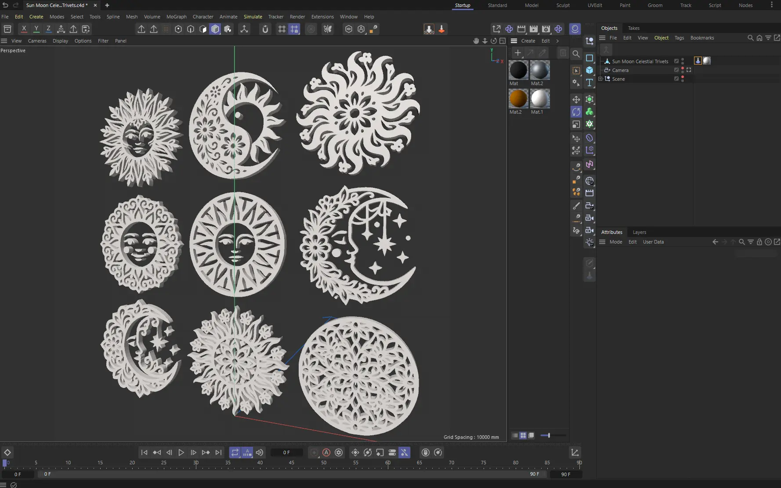The image size is (781, 488).
Task: Switch to the Layers tab
Action: (639, 232)
